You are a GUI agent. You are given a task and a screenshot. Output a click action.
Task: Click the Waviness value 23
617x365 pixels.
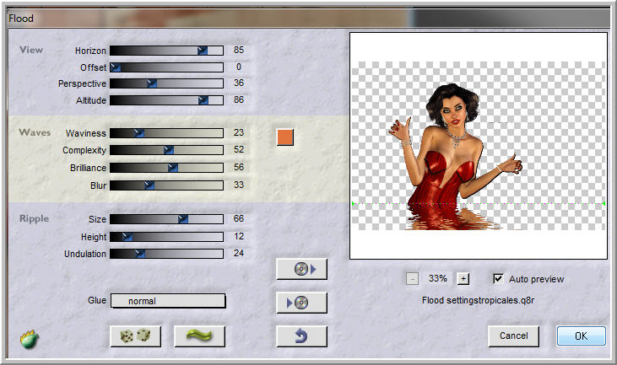[239, 133]
